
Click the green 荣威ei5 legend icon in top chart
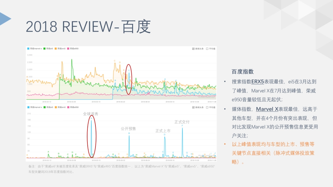click(x=44, y=48)
